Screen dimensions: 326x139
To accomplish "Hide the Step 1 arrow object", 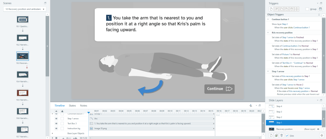I will click(56, 118).
